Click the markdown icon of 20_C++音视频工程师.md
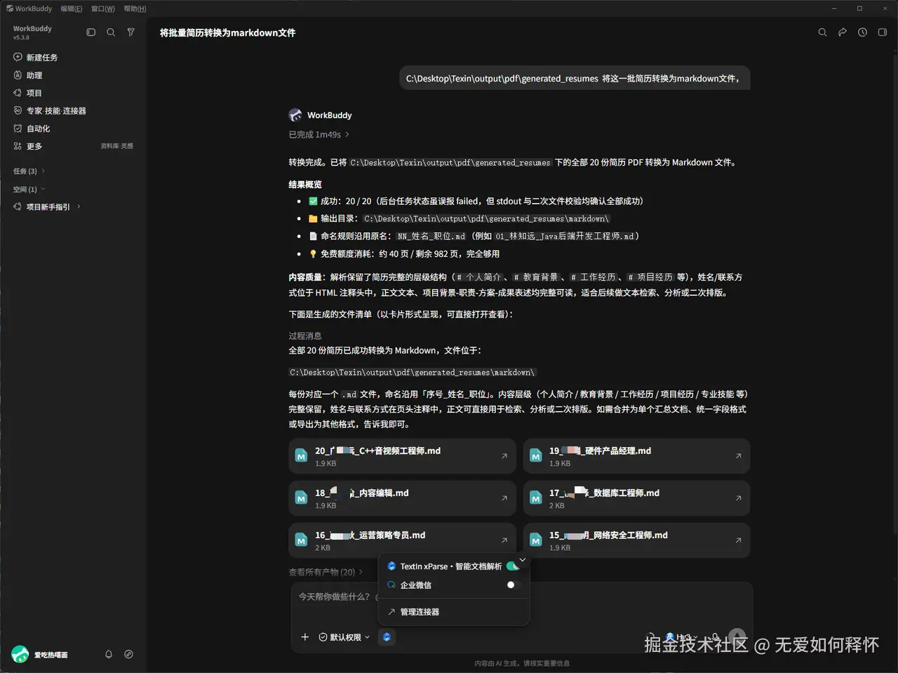 pos(301,456)
